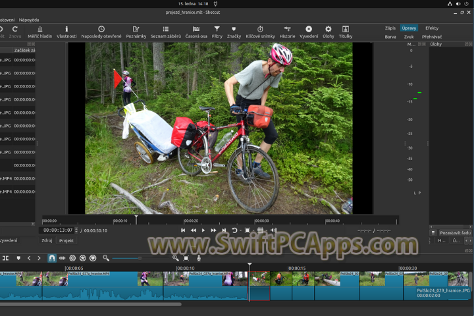Click the Znovu redo icon

pyautogui.click(x=14, y=32)
